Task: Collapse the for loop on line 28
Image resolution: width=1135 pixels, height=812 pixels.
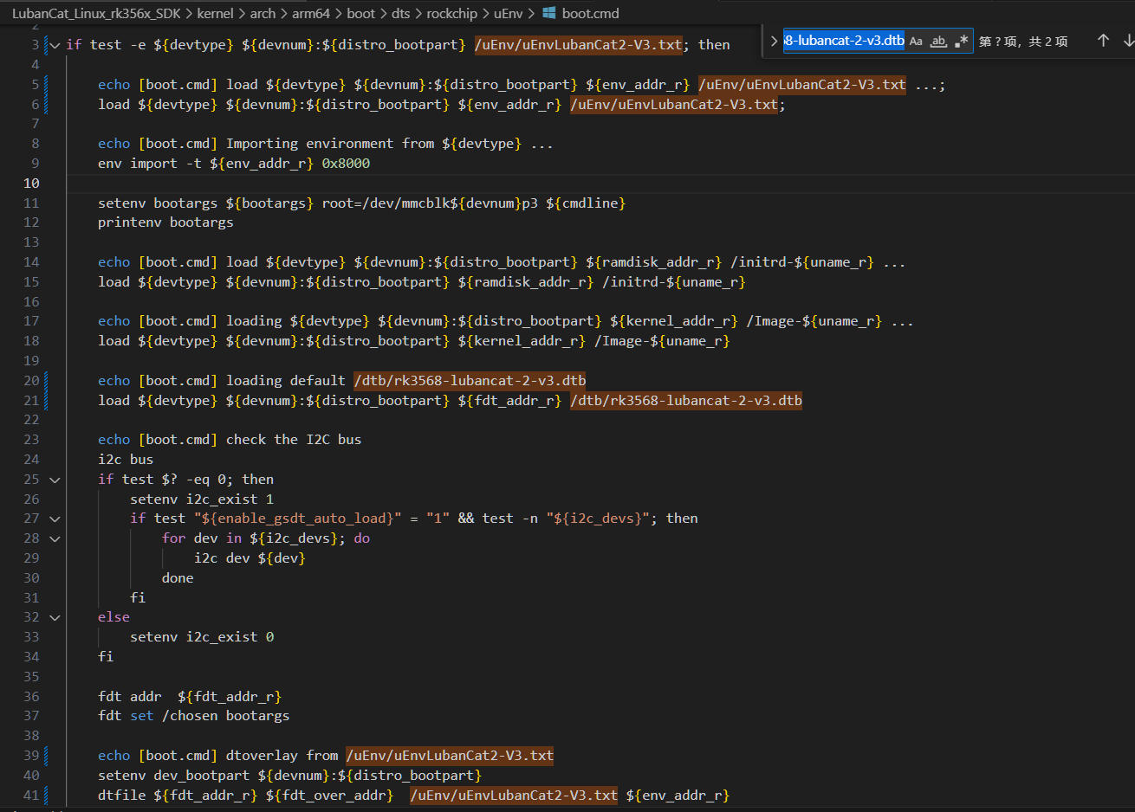Action: coord(55,538)
